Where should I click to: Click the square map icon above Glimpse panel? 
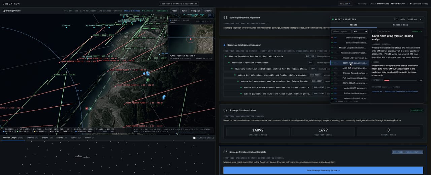pyautogui.click(x=210, y=15)
